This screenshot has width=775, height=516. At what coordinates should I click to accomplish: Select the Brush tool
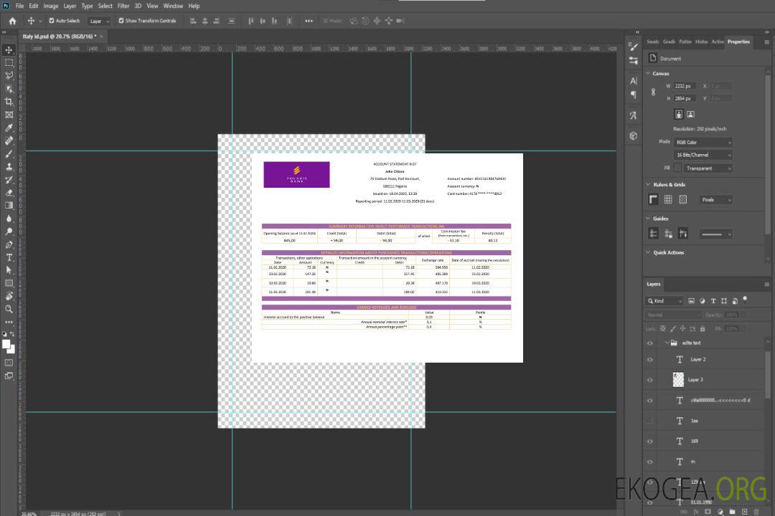point(9,153)
